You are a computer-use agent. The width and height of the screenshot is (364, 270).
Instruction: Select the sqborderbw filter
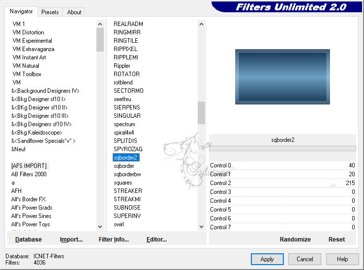[127, 174]
